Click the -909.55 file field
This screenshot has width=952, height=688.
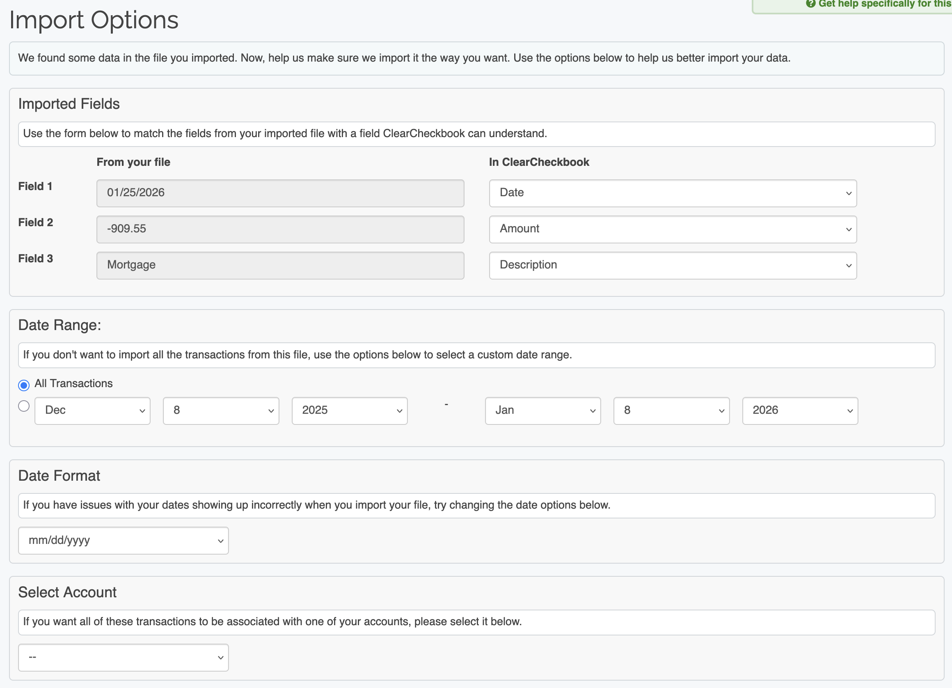(280, 229)
